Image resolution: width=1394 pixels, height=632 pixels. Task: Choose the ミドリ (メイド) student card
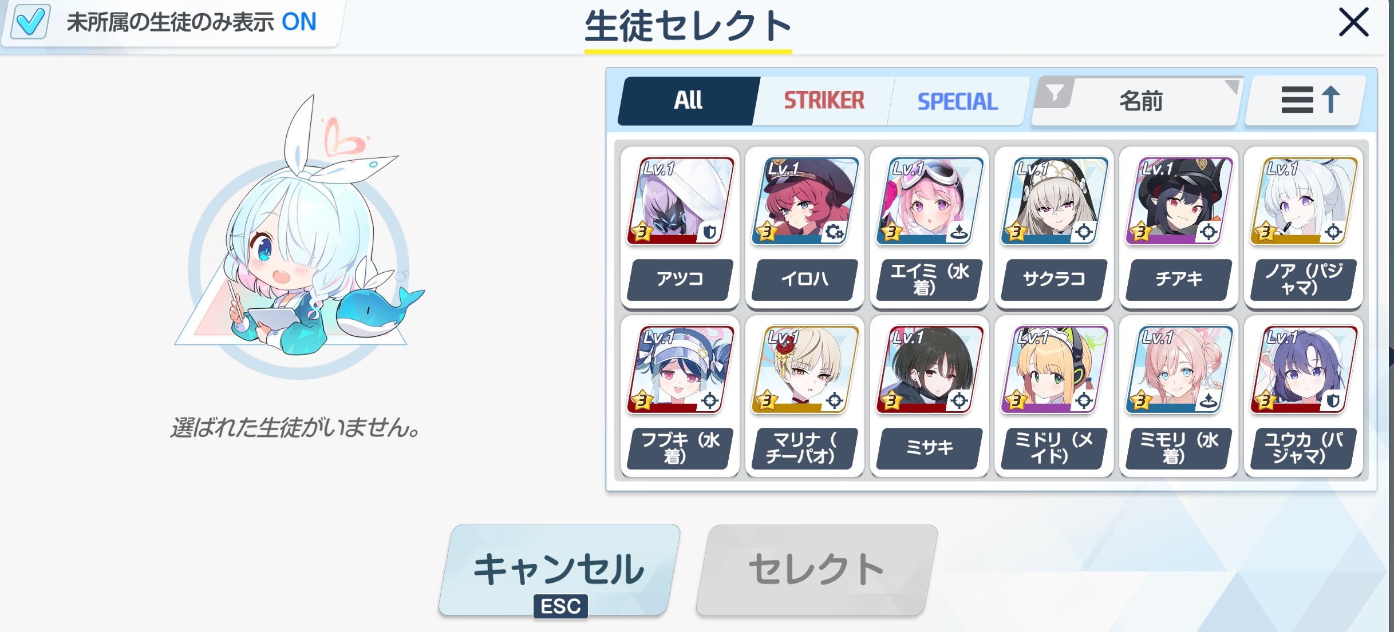pyautogui.click(x=1054, y=396)
